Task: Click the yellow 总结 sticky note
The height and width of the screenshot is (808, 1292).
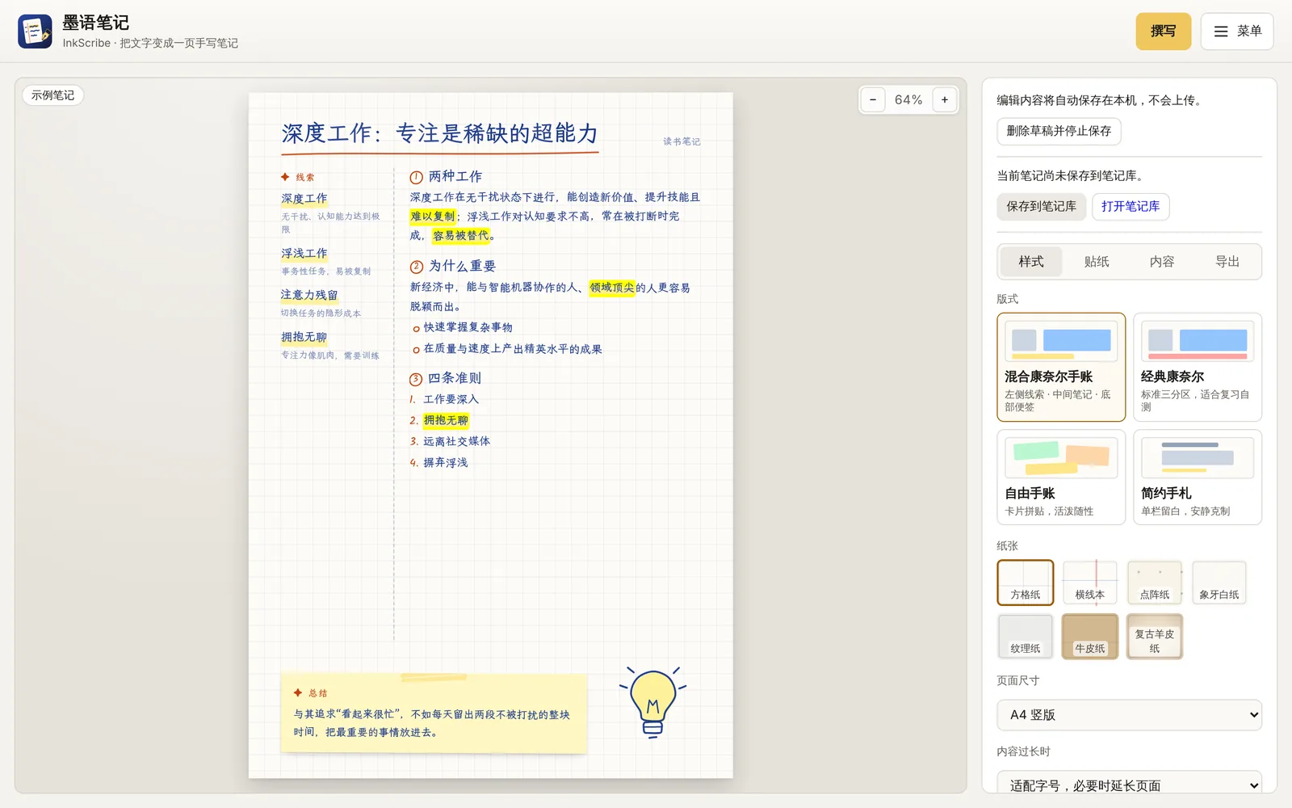Action: [434, 713]
